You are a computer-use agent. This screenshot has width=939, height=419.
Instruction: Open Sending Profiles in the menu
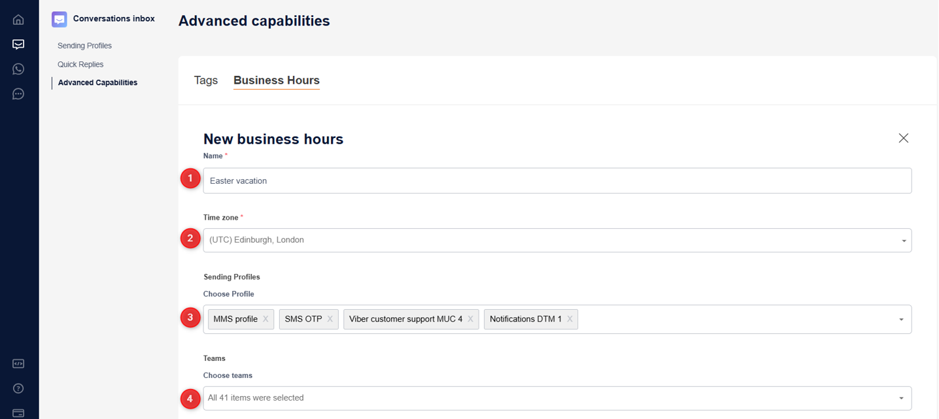coord(84,46)
